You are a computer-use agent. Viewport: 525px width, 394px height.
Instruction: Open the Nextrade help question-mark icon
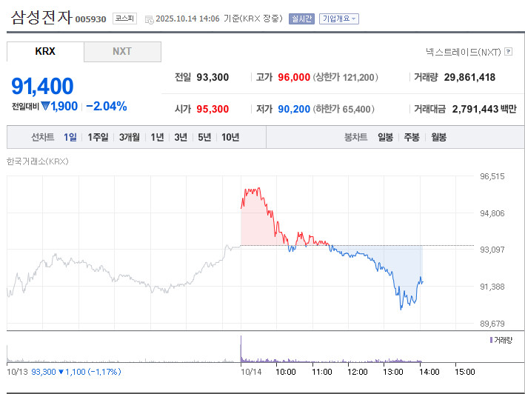tap(508, 52)
